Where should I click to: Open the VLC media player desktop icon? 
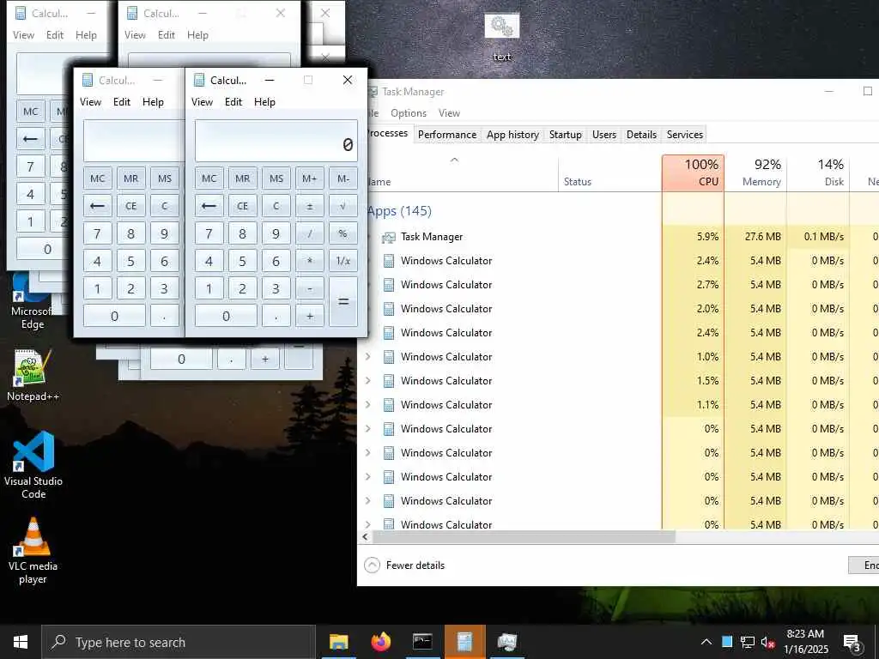point(33,552)
